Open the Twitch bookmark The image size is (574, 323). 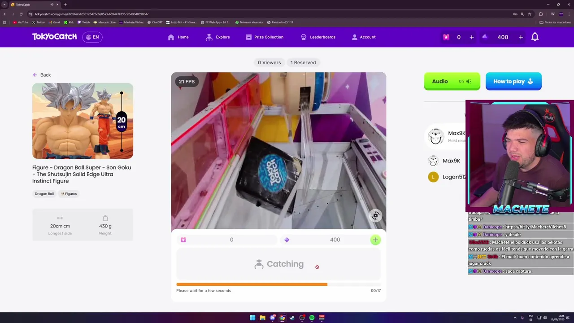point(84,22)
